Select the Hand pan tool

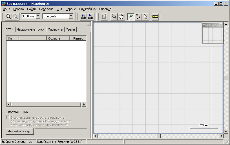pos(121,17)
